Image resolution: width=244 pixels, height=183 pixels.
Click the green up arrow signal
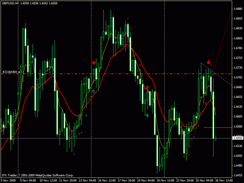[147, 115]
